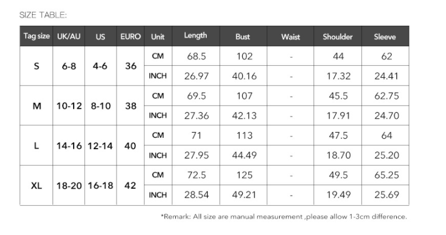Select the Sleeve column header

[x=385, y=37]
